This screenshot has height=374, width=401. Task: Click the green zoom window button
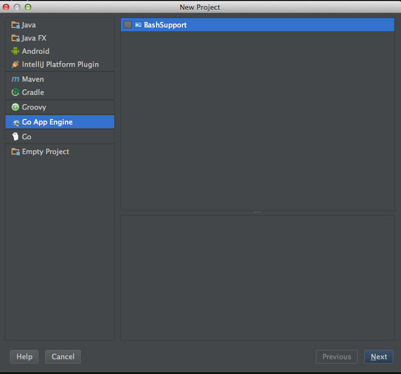tap(28, 7)
